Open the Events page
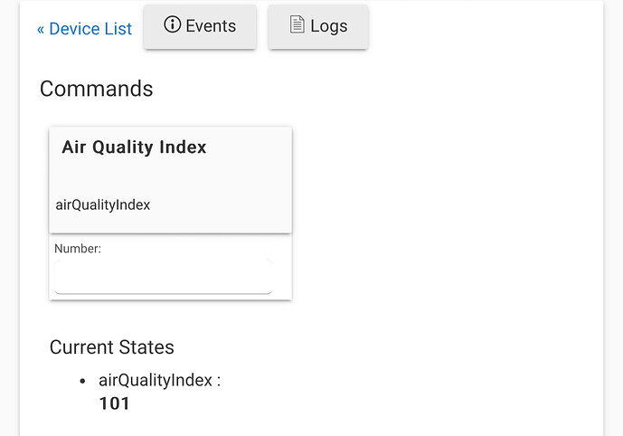623x436 pixels. pos(200,26)
